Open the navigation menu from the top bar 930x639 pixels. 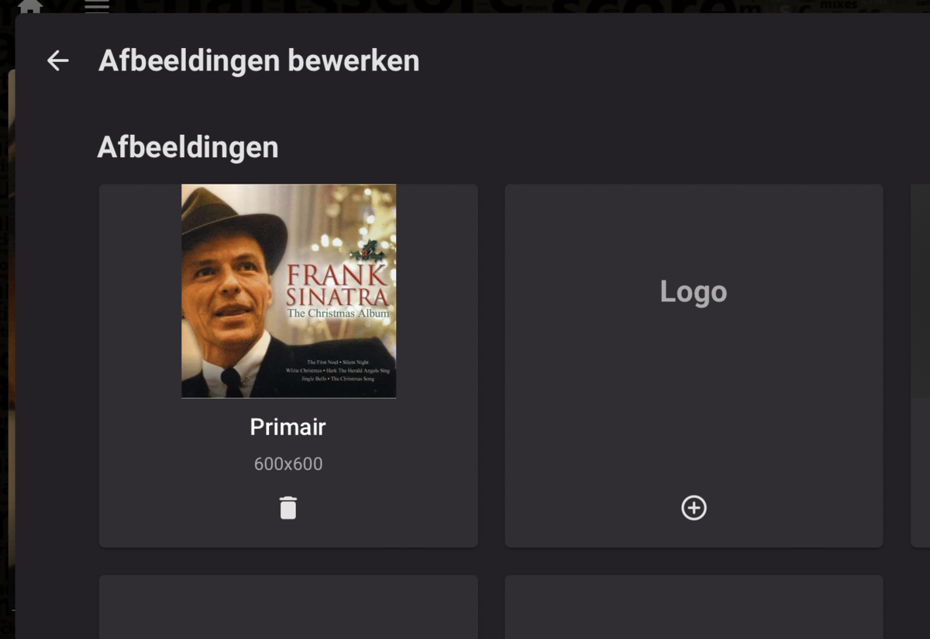point(97,6)
